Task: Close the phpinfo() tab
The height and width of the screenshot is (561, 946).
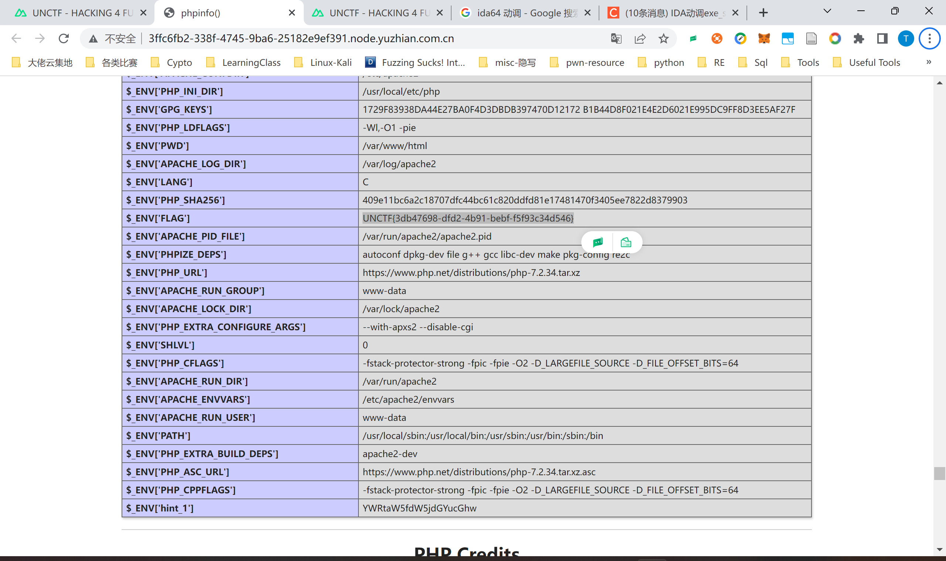Action: click(292, 13)
